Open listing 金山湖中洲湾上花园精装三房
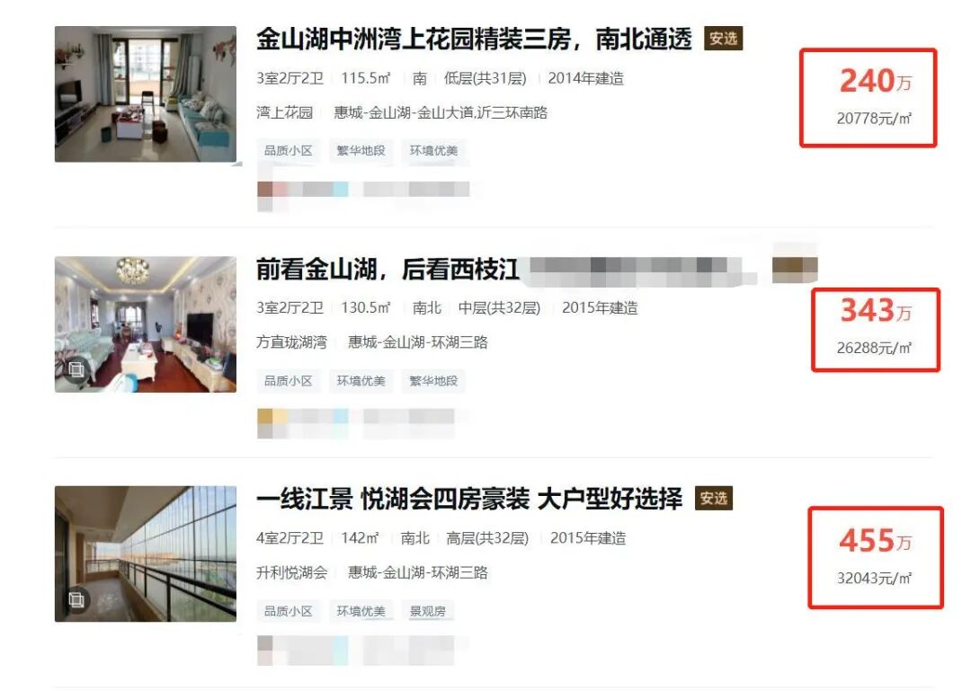 click(474, 39)
